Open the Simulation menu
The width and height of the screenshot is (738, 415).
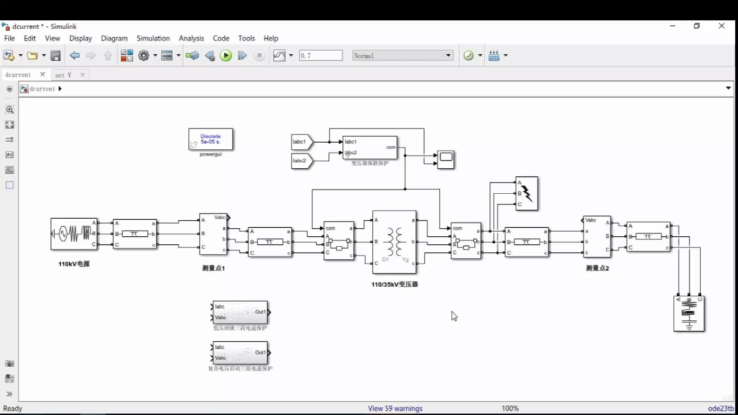tap(153, 38)
